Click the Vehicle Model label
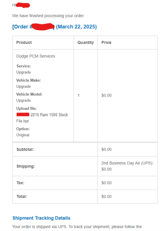168x231 pixels. click(x=29, y=94)
